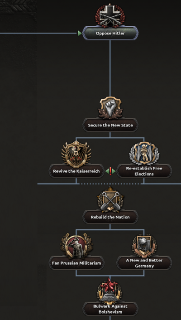Select the Bulwark Against Bolshevism focus label
Image resolution: width=181 pixels, height=320 pixels.
click(110, 309)
